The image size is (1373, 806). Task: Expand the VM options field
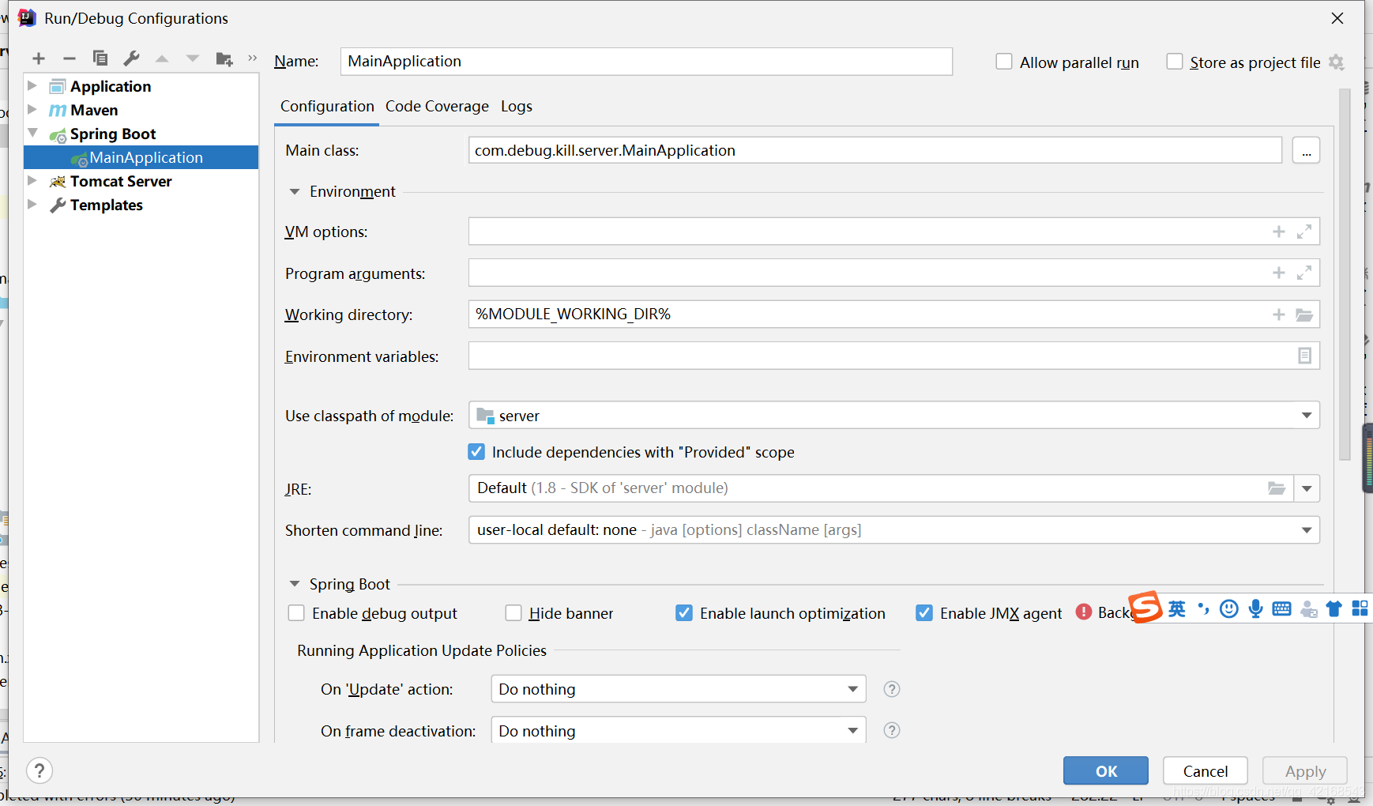pos(1304,232)
